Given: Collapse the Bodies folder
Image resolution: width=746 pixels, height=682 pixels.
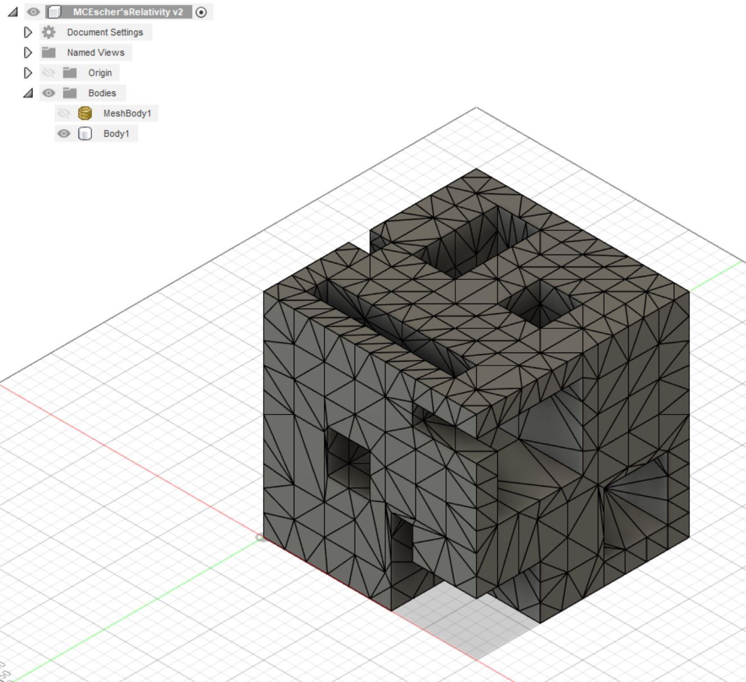Looking at the screenshot, I should click(x=28, y=93).
